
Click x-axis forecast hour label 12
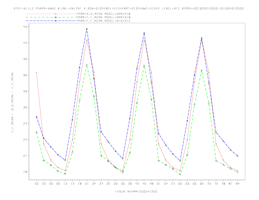coord(65,184)
